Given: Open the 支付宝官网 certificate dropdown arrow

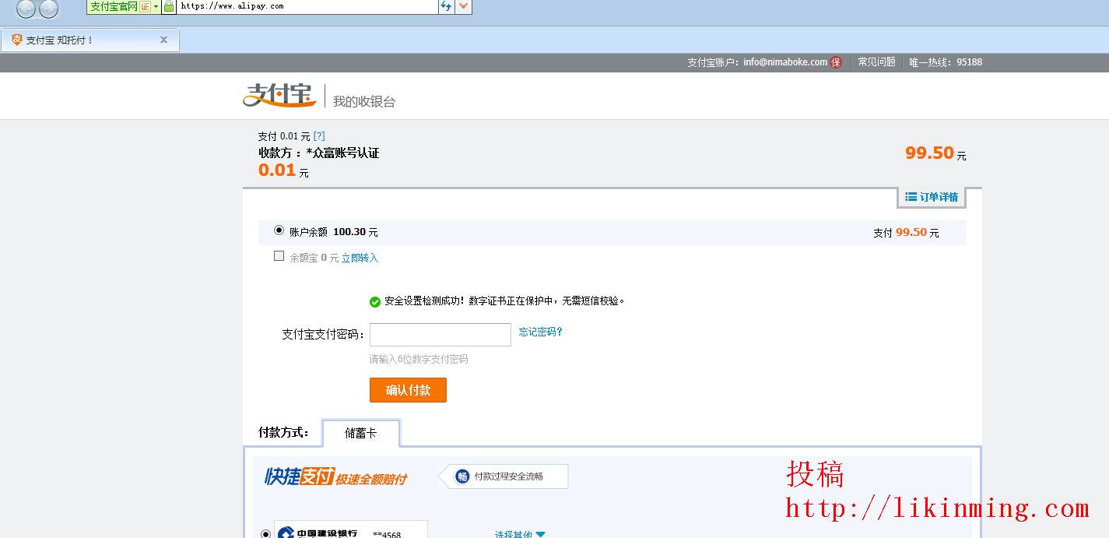Looking at the screenshot, I should 156,6.
